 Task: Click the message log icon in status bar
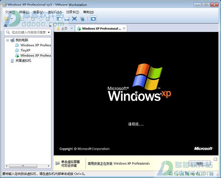211,174
